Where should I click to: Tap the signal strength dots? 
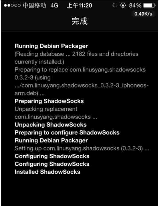12,5
